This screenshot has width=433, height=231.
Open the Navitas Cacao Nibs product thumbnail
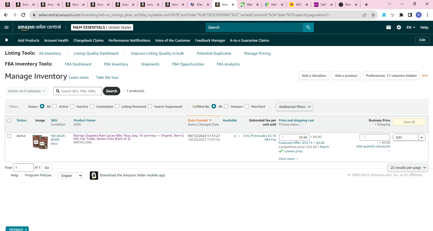(x=40, y=142)
